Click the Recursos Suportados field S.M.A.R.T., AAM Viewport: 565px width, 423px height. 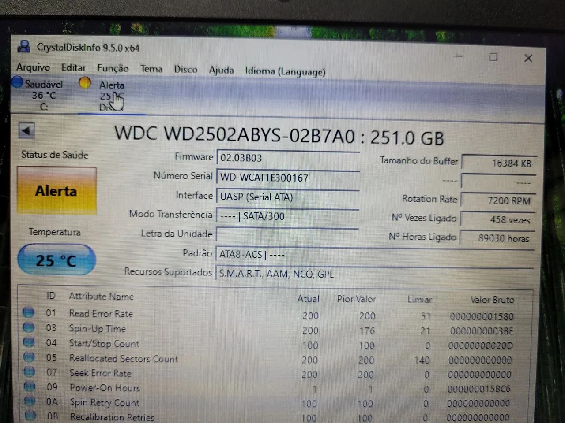pos(374,274)
